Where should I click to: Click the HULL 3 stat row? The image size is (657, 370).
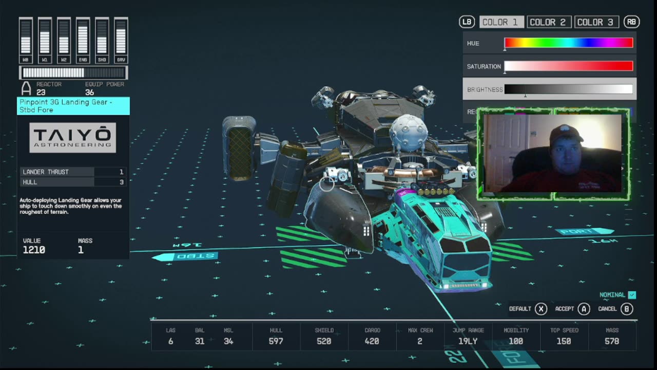click(x=73, y=182)
